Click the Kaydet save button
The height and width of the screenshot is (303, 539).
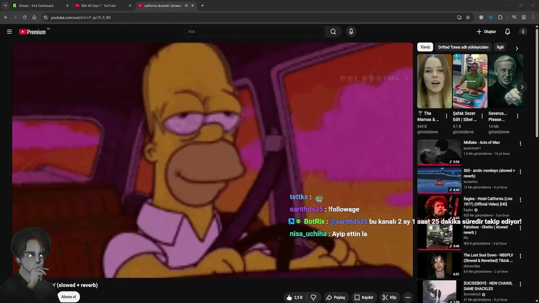coord(364,298)
